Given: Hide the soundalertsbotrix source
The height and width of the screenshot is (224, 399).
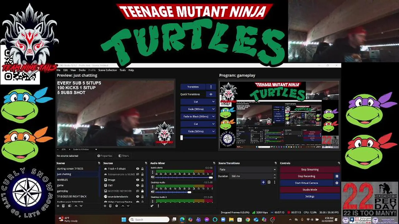Looking at the screenshot, I should 137,197.
